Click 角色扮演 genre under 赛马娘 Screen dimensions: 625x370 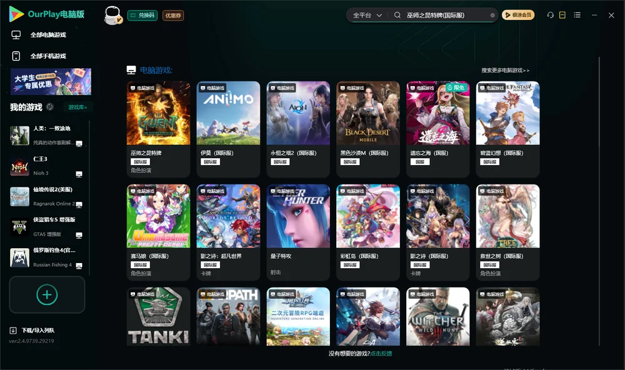point(141,274)
